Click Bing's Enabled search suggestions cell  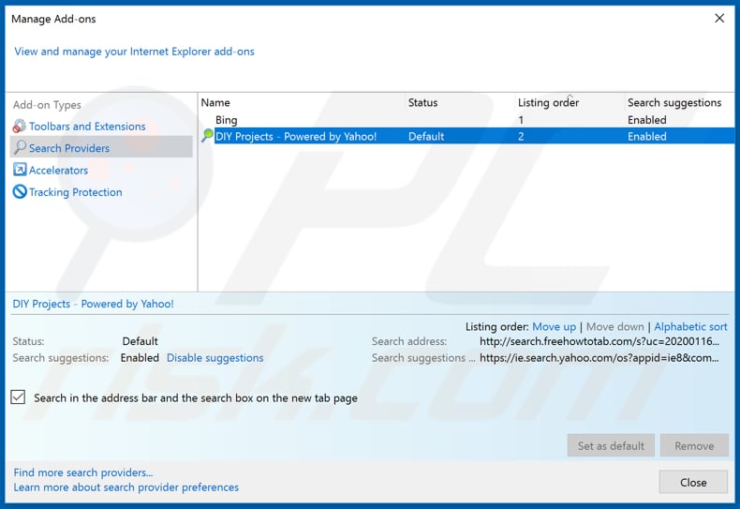[x=647, y=120]
